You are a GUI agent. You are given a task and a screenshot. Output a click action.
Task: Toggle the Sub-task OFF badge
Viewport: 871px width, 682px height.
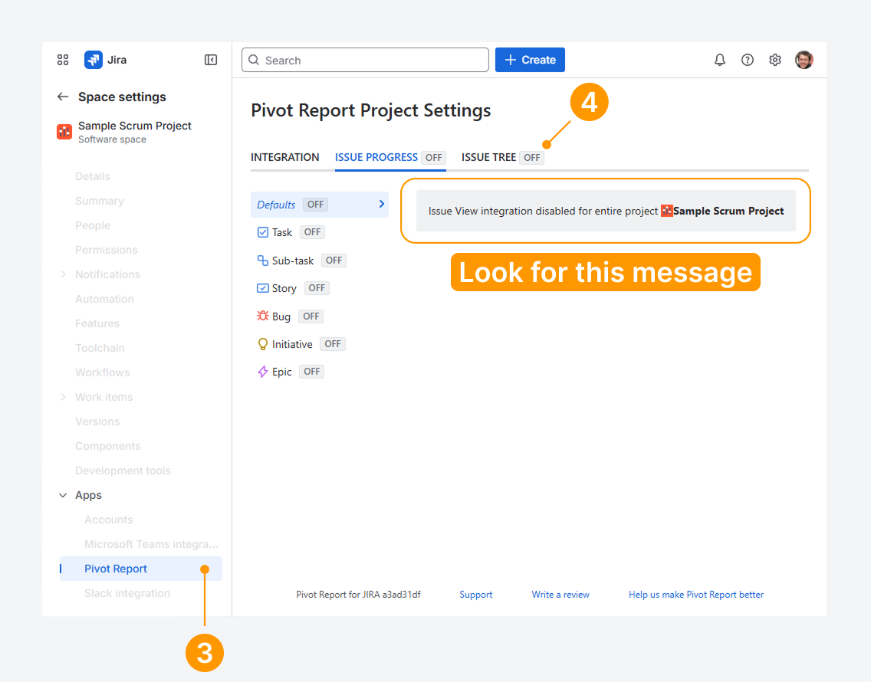point(334,261)
